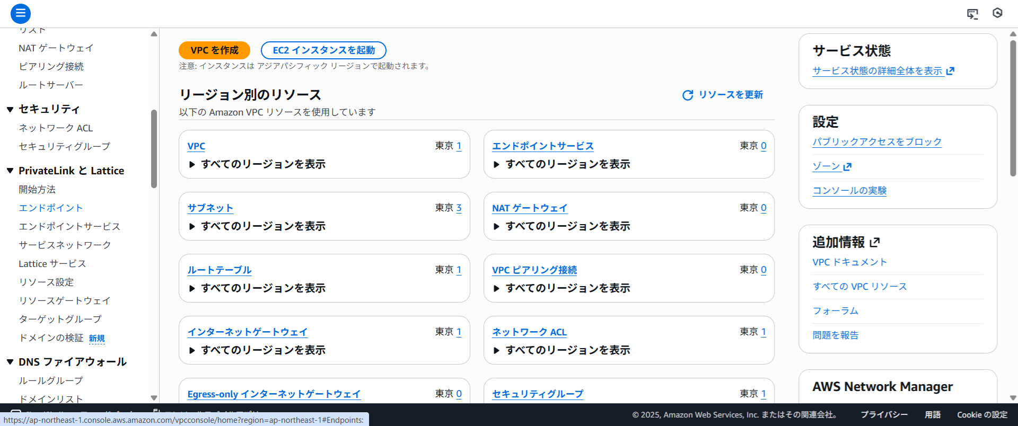Click the refresh icon beside リソースを更新
Viewport: 1018px width, 426px height.
(688, 95)
